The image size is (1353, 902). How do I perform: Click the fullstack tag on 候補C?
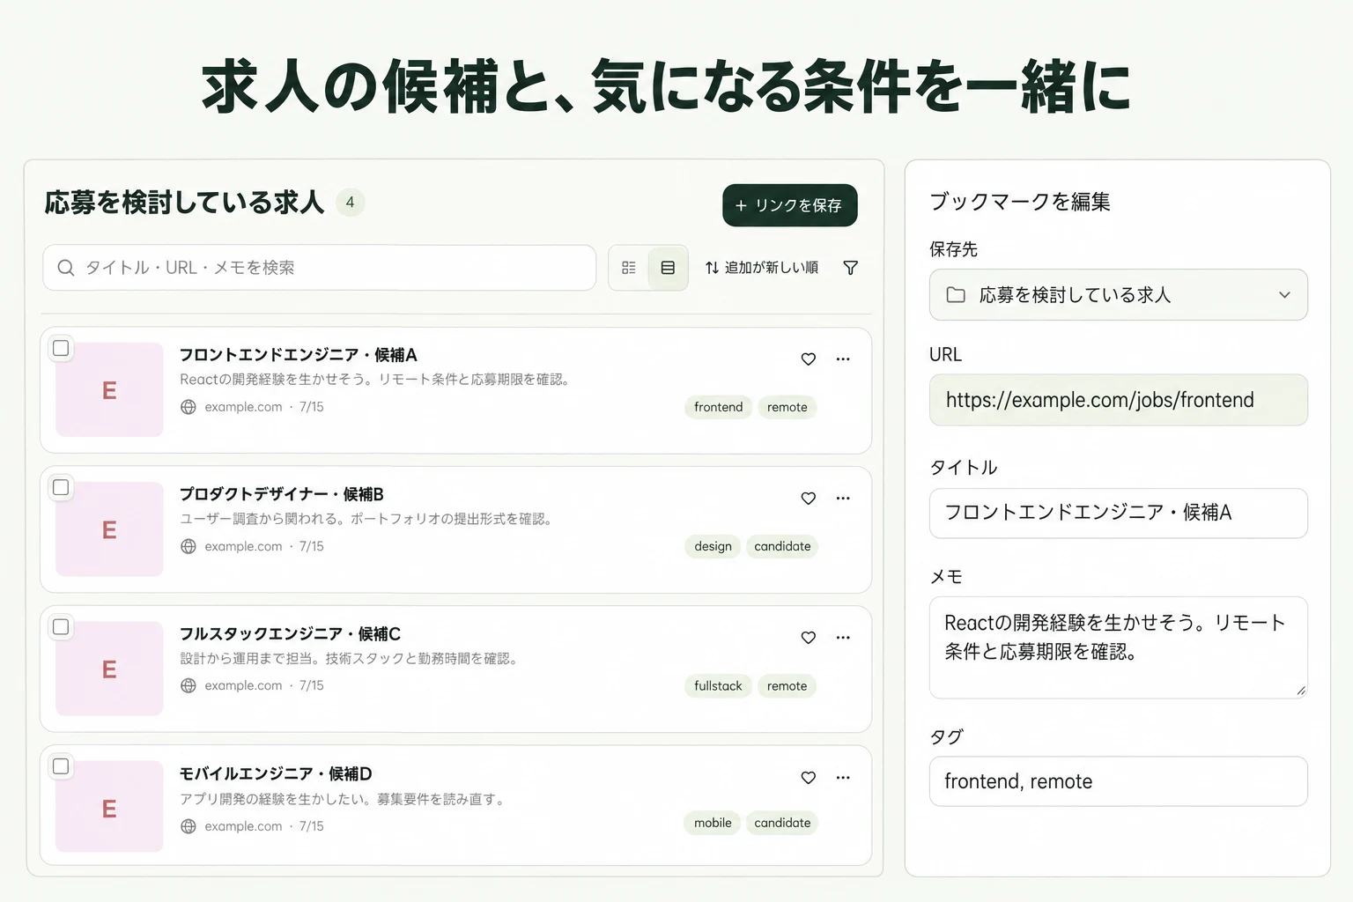(x=718, y=686)
